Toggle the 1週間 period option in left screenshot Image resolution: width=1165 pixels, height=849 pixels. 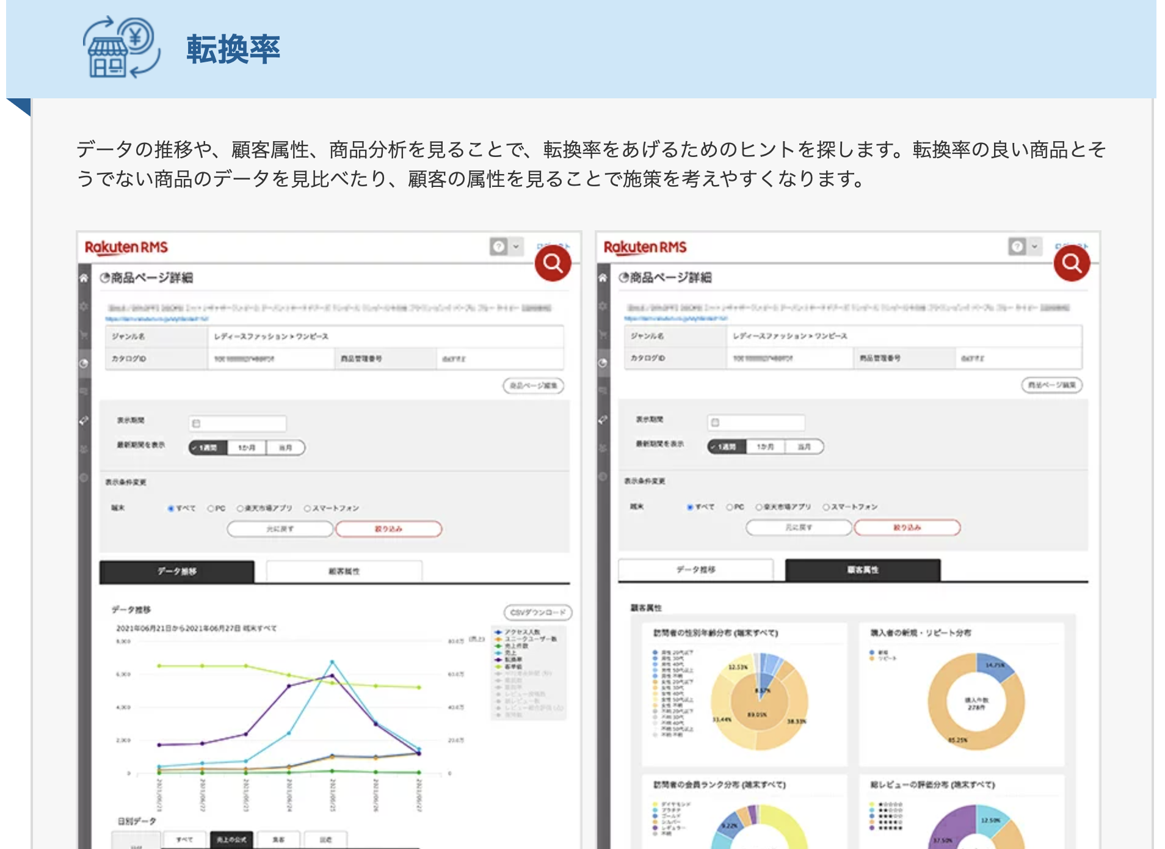[x=208, y=448]
